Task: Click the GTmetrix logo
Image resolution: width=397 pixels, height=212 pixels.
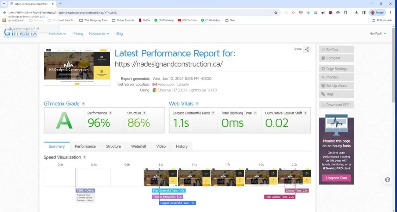Action: click(x=21, y=33)
